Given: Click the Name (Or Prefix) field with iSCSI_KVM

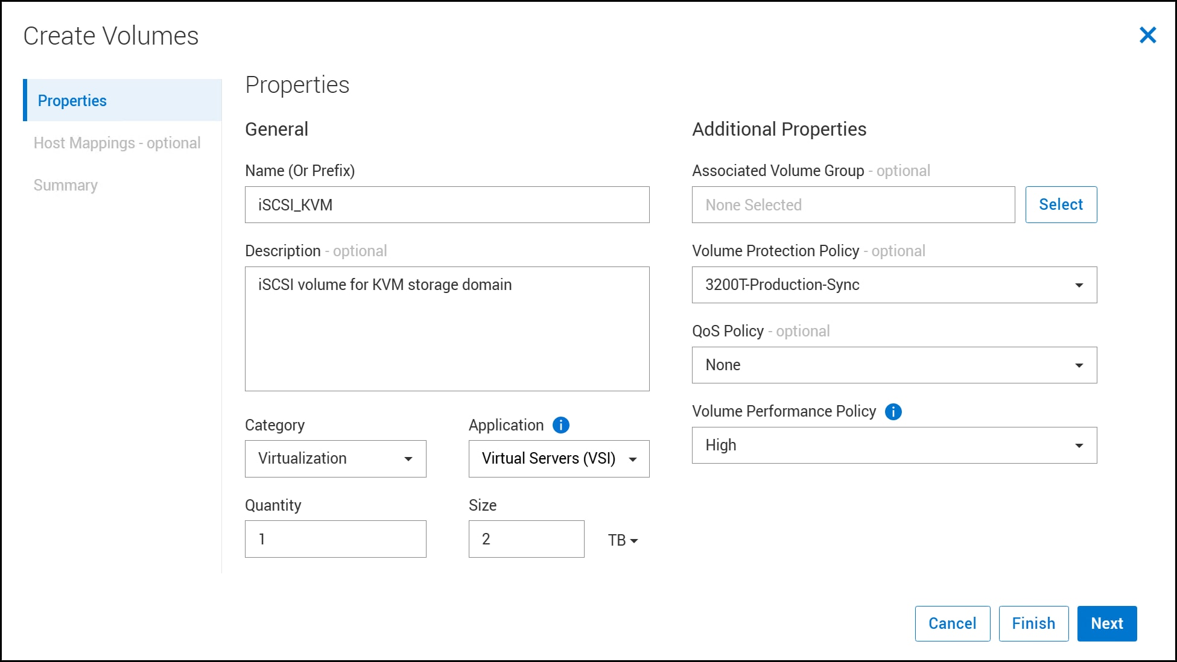Looking at the screenshot, I should point(447,205).
